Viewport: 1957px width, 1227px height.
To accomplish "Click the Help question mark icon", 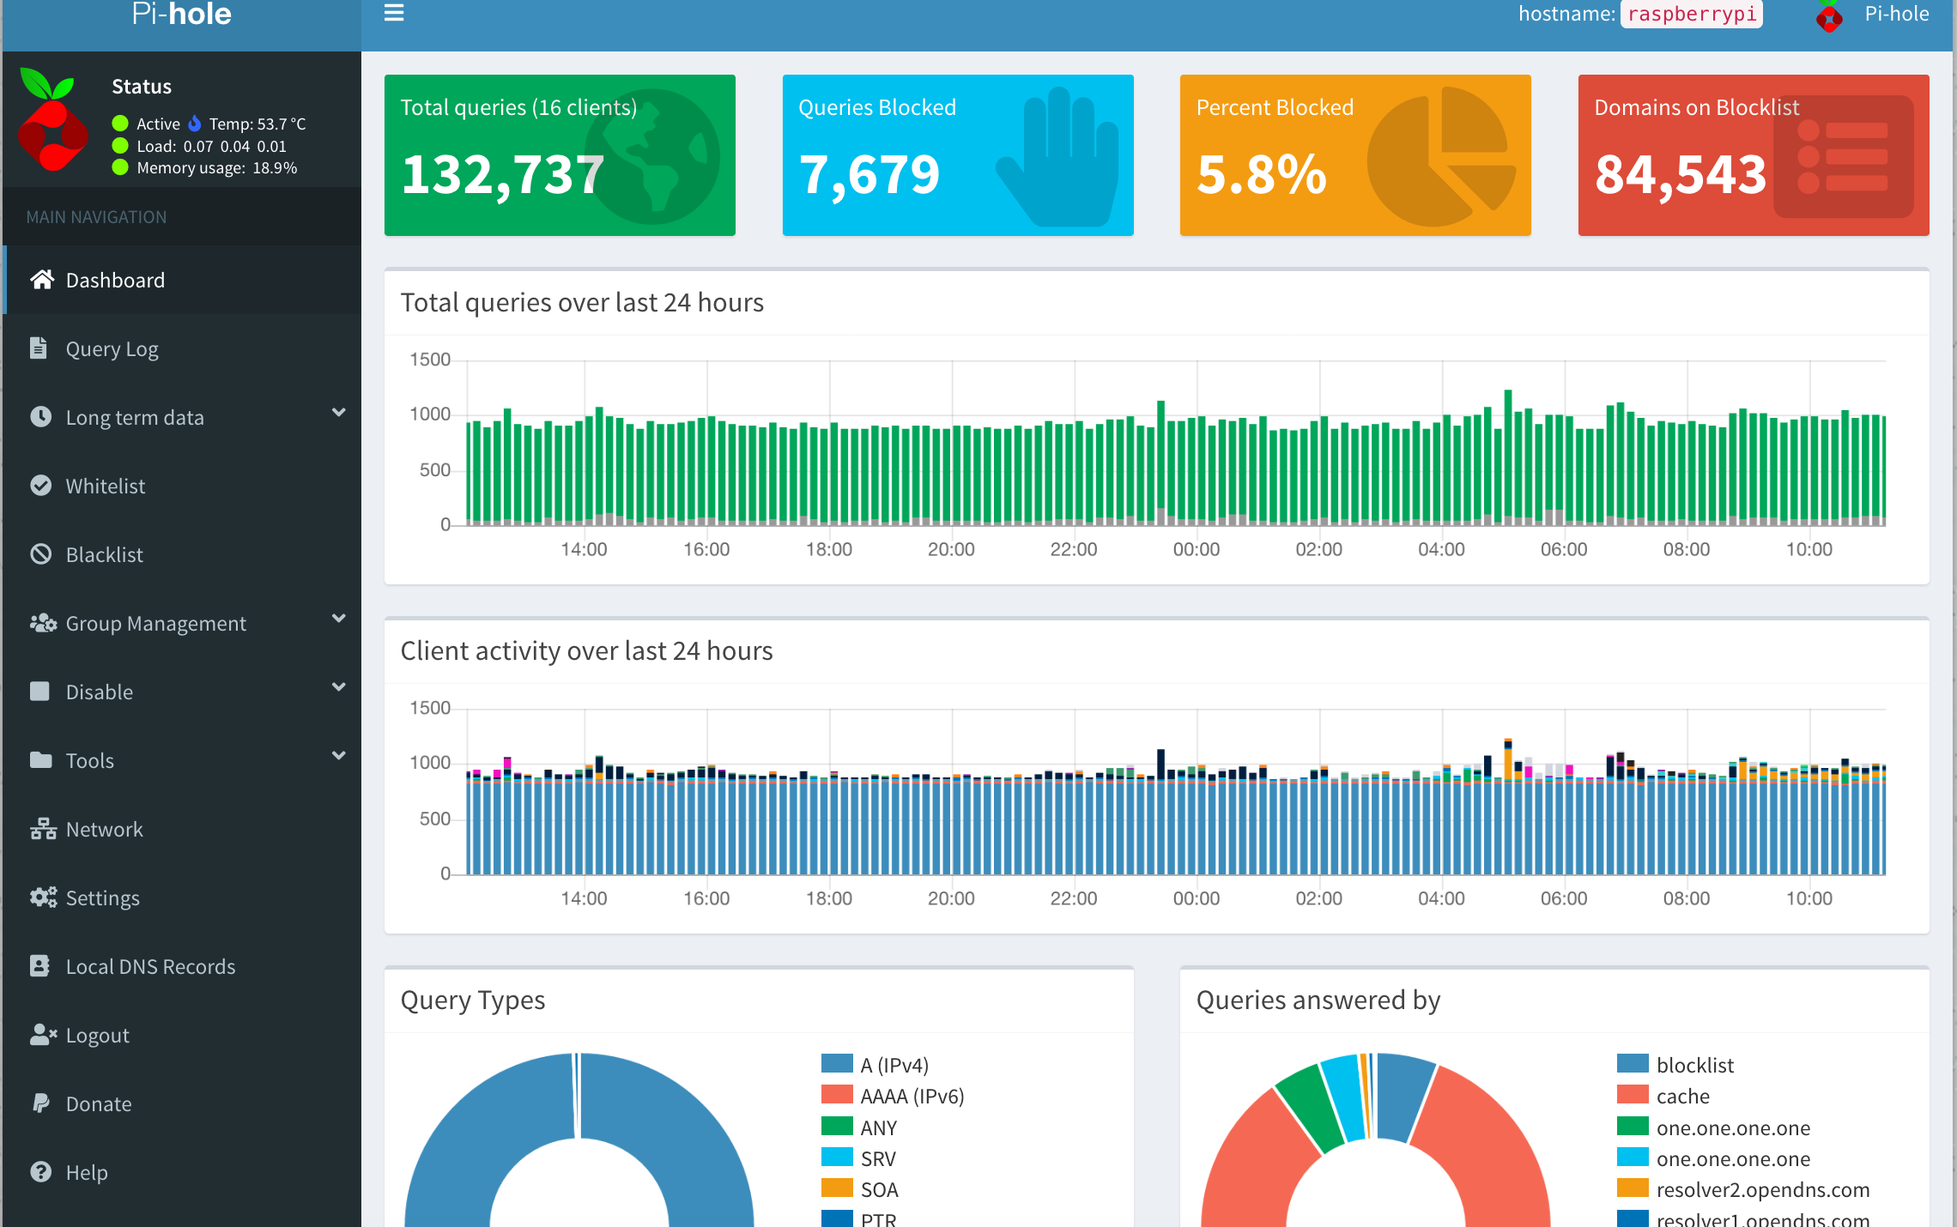I will [x=40, y=1172].
